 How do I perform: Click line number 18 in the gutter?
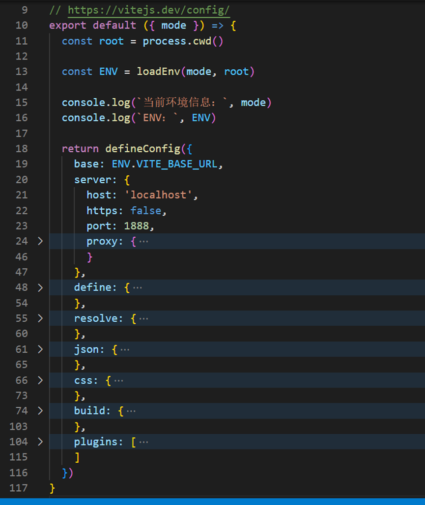click(x=22, y=149)
